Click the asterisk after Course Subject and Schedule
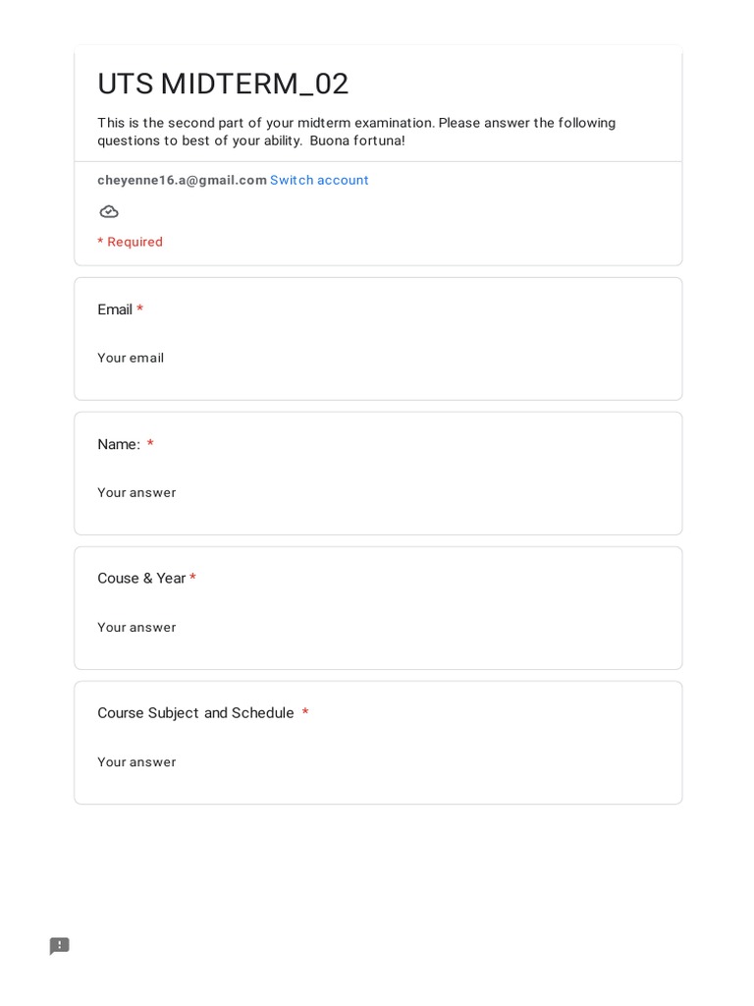This screenshot has height=1006, width=754. (x=305, y=712)
